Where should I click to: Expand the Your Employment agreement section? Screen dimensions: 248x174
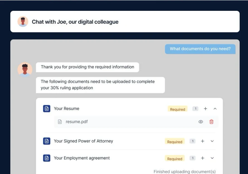[212, 158]
